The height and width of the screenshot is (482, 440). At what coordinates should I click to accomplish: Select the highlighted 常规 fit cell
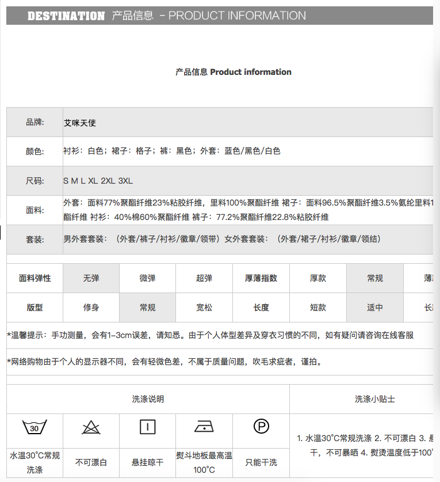click(x=147, y=308)
